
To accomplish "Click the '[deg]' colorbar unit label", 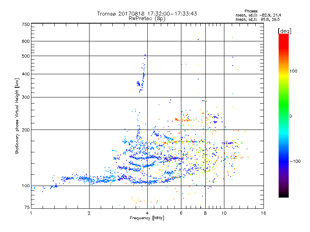I will [x=284, y=31].
